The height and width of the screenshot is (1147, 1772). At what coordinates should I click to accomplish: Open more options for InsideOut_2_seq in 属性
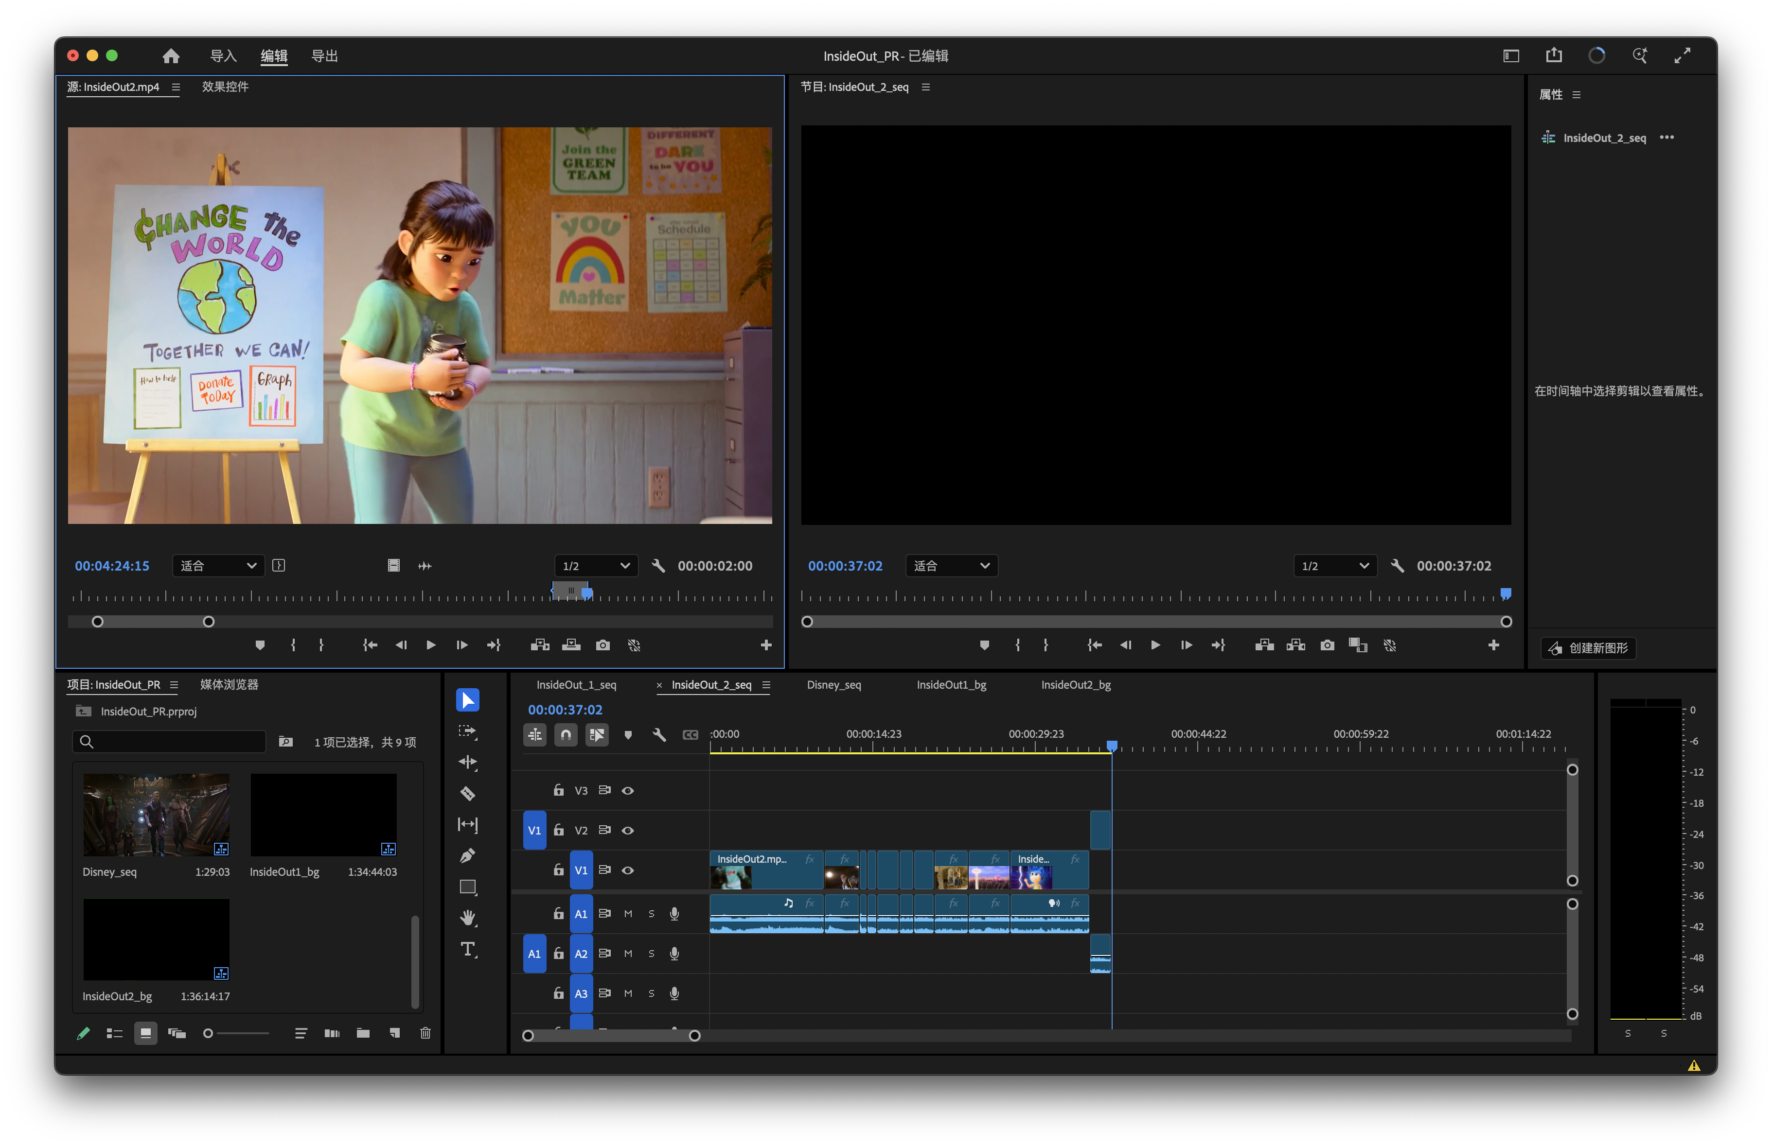1667,137
